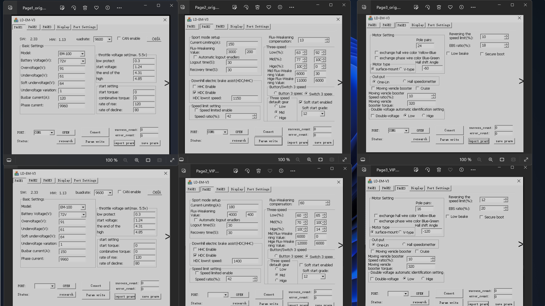Tick the CAN enable checkbox in Page1_orig image
Viewport: 545px width, 306px height.
point(119,38)
